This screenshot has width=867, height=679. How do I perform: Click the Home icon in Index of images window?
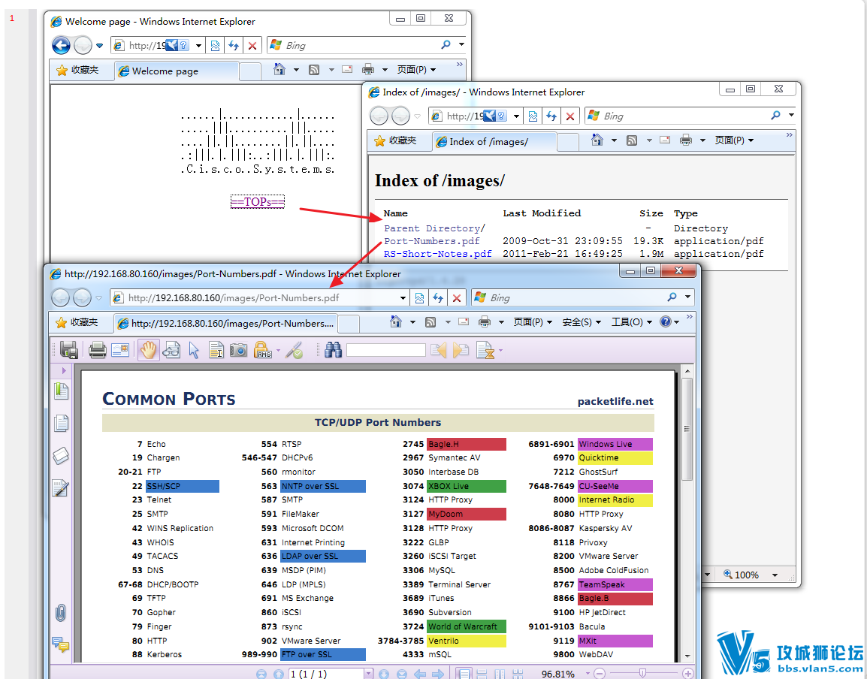pyautogui.click(x=597, y=140)
